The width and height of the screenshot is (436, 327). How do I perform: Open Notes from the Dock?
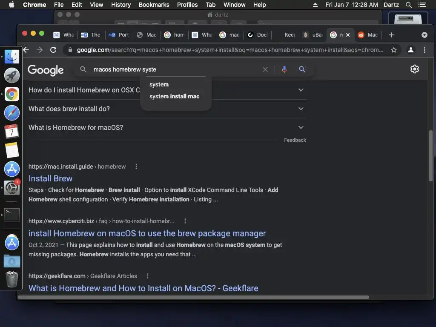point(11,150)
